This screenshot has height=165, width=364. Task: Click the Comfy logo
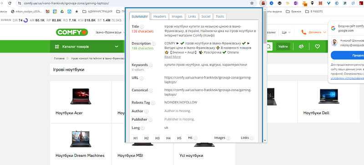click(72, 32)
